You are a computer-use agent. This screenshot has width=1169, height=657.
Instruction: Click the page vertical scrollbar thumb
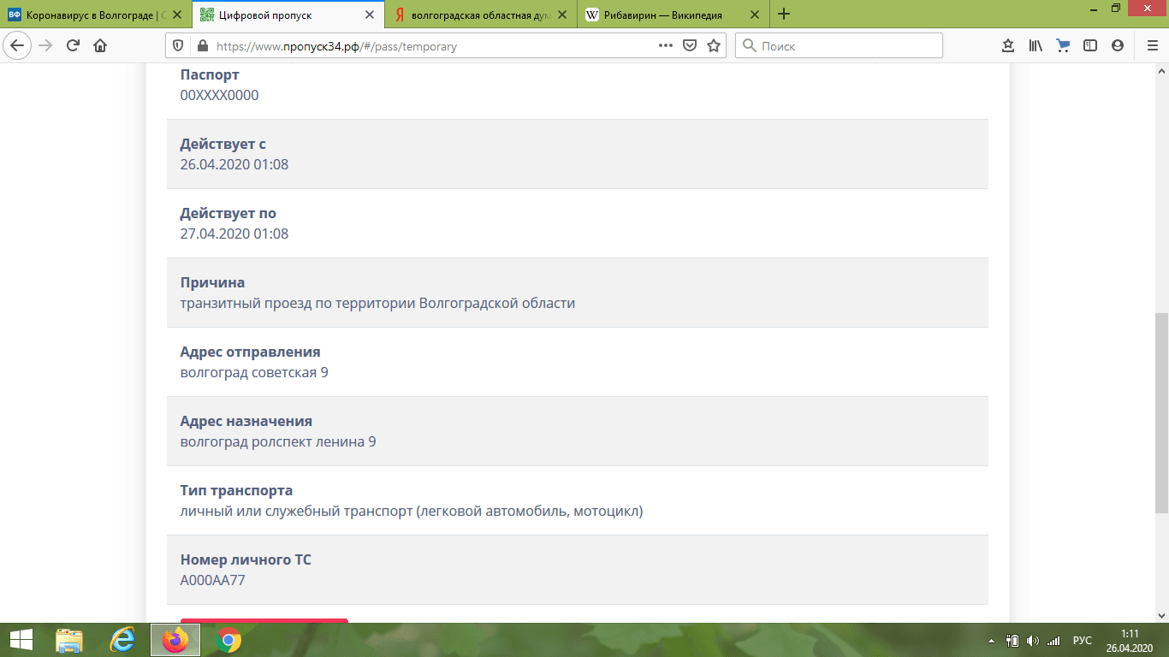1161,412
